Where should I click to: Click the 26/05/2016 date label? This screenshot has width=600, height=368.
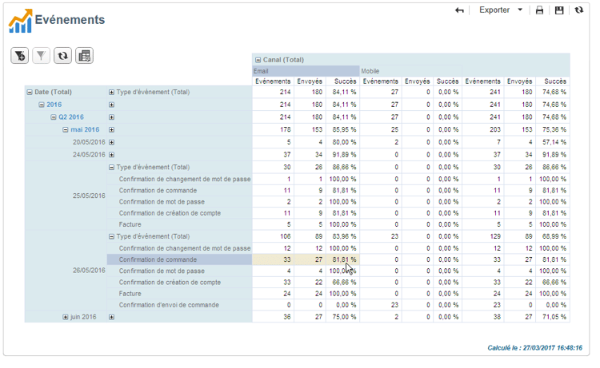tap(89, 271)
